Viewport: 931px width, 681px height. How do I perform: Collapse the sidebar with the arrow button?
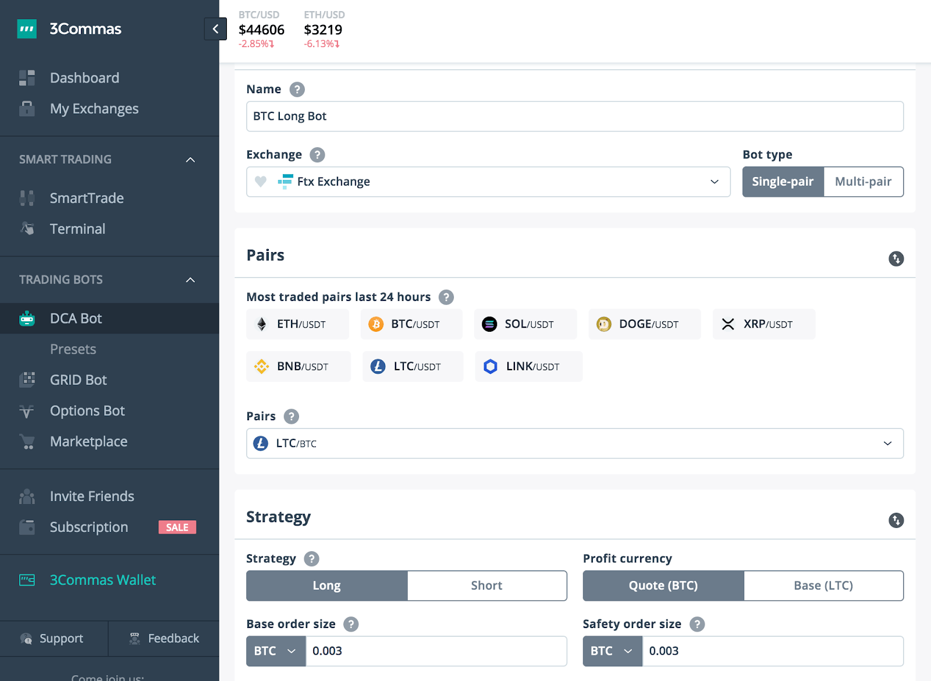tap(215, 29)
